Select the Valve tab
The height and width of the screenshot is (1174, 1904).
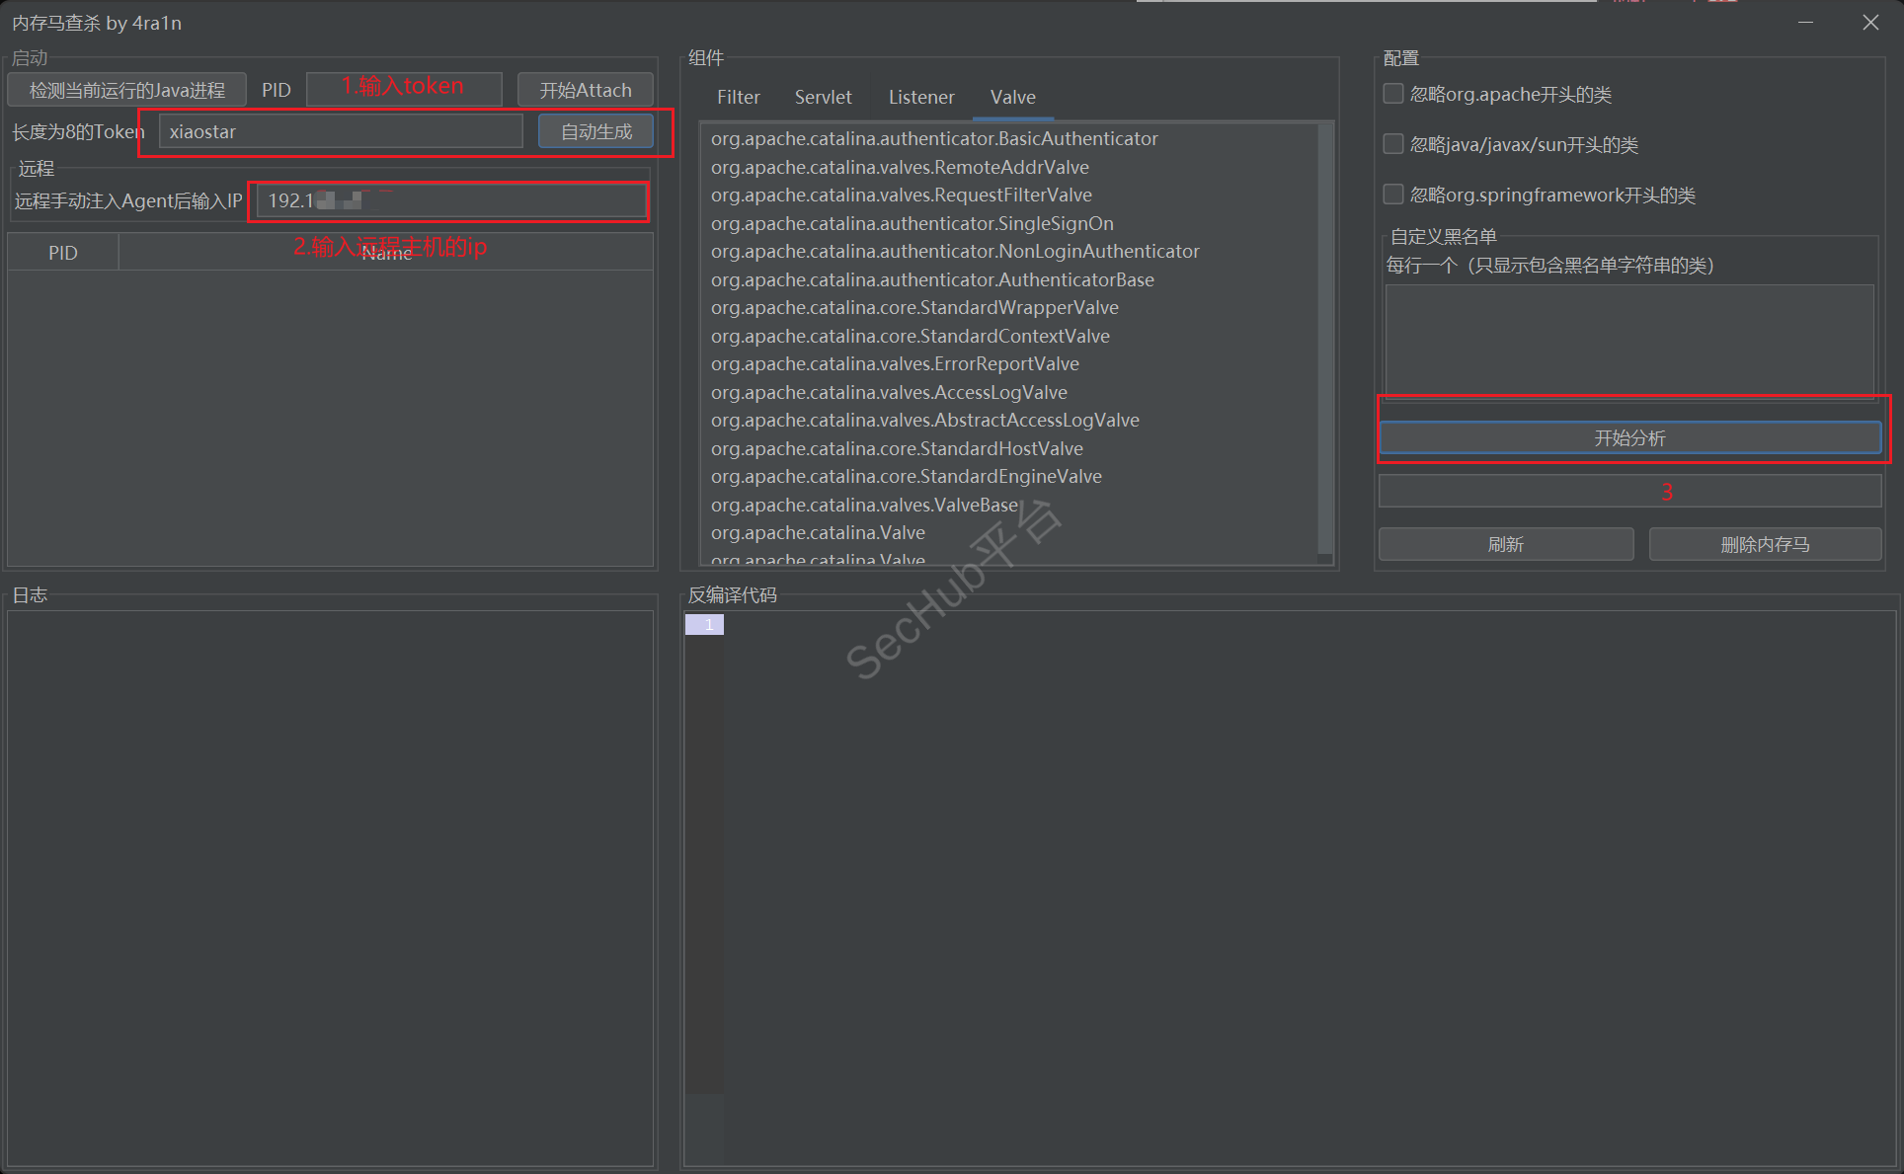[x=1012, y=97]
